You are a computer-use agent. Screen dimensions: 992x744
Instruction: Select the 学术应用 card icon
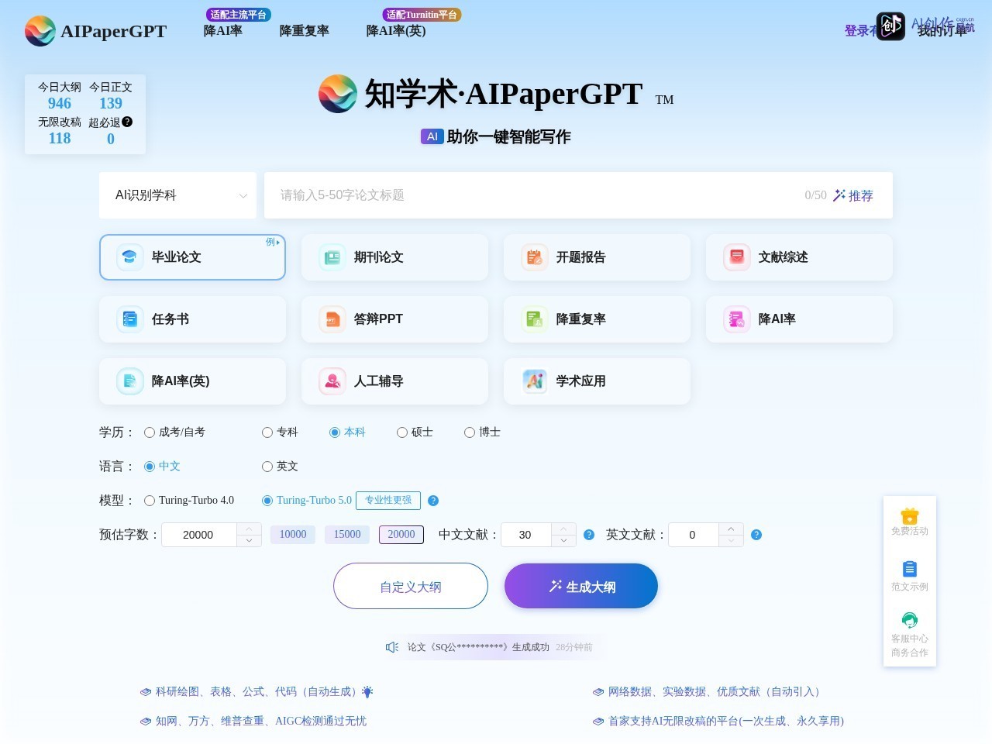point(534,381)
